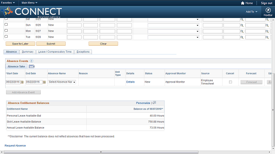Click the Clear button
The height and width of the screenshot is (154, 275).
click(103, 44)
